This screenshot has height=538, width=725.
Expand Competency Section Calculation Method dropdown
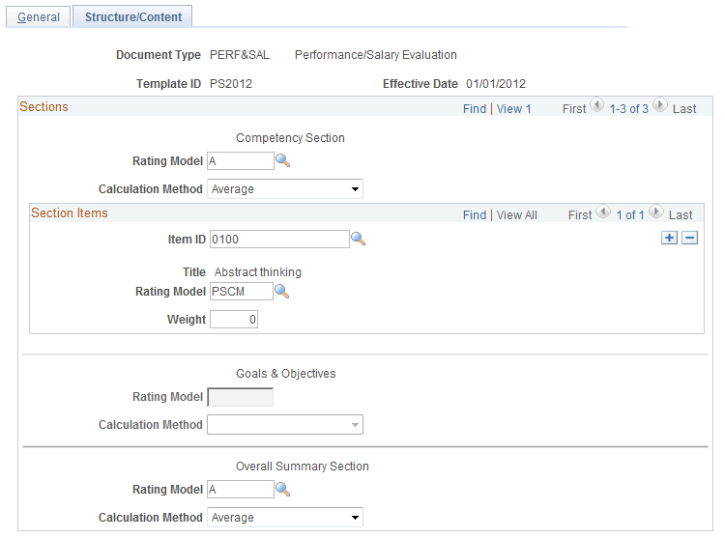(285, 189)
